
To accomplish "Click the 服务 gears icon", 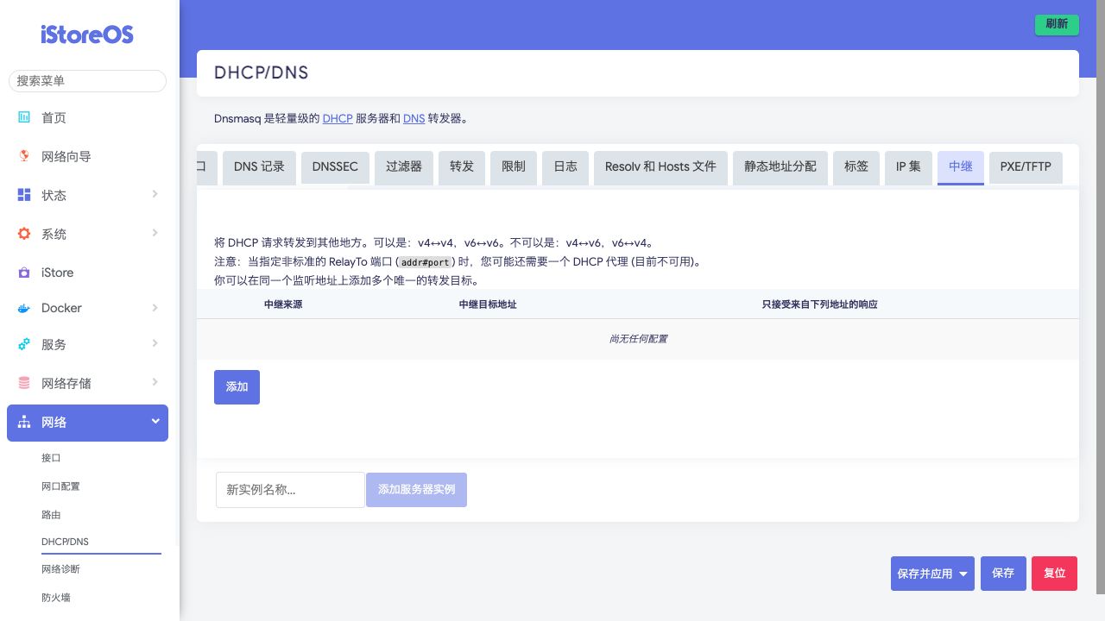I will point(24,344).
